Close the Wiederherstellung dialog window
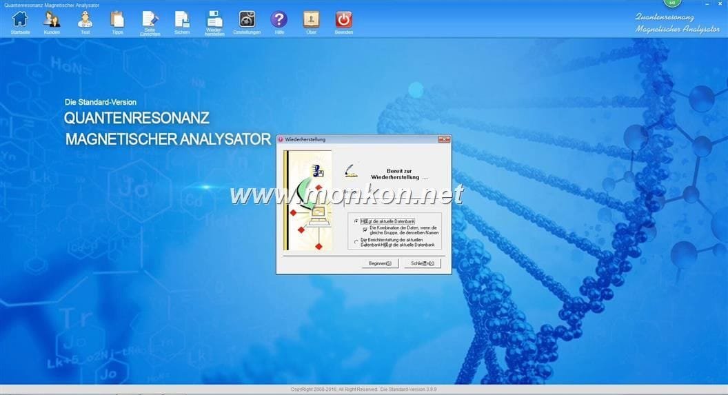Screen dimensions: 728x395 [x=444, y=139]
